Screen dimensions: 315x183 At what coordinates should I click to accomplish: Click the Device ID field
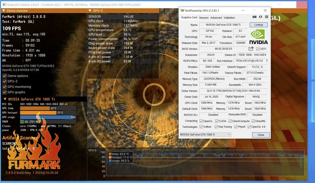[x=252, y=55]
